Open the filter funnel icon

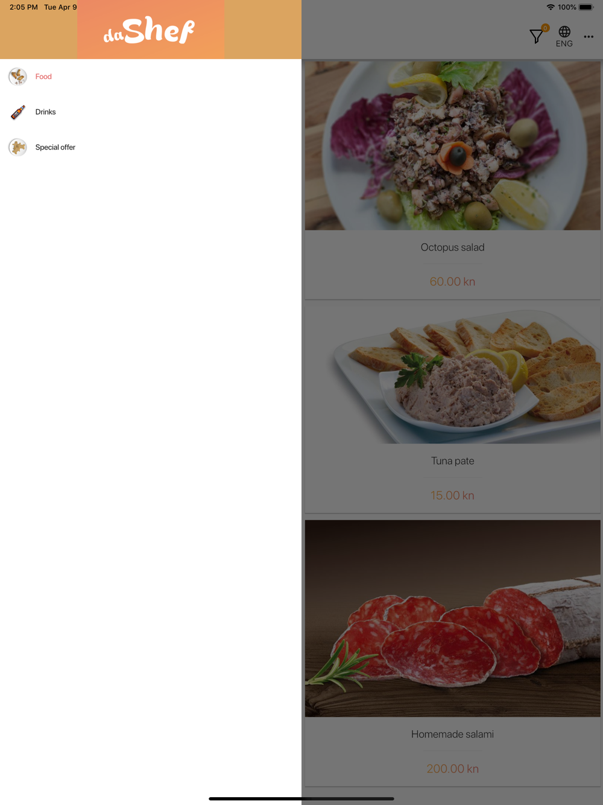click(536, 37)
